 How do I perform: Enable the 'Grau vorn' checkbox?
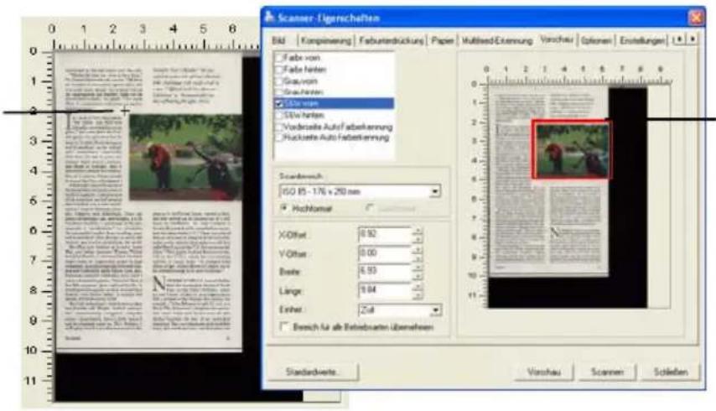[x=278, y=81]
